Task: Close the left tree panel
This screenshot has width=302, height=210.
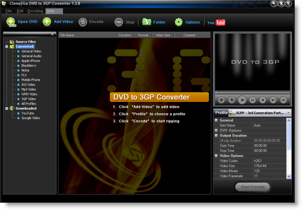Action: click(x=53, y=34)
